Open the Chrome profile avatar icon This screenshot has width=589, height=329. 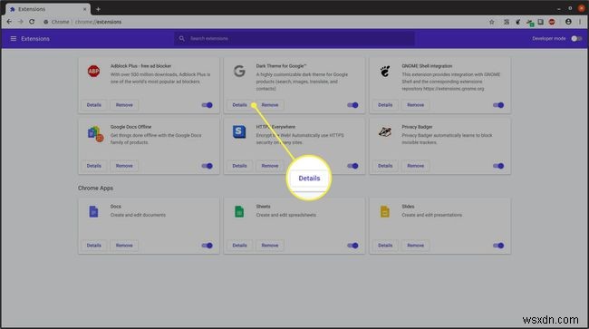tap(568, 22)
